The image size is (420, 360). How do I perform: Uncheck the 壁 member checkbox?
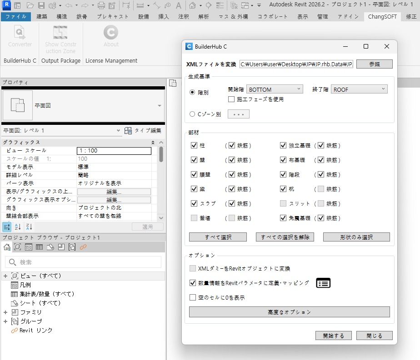pos(194,160)
